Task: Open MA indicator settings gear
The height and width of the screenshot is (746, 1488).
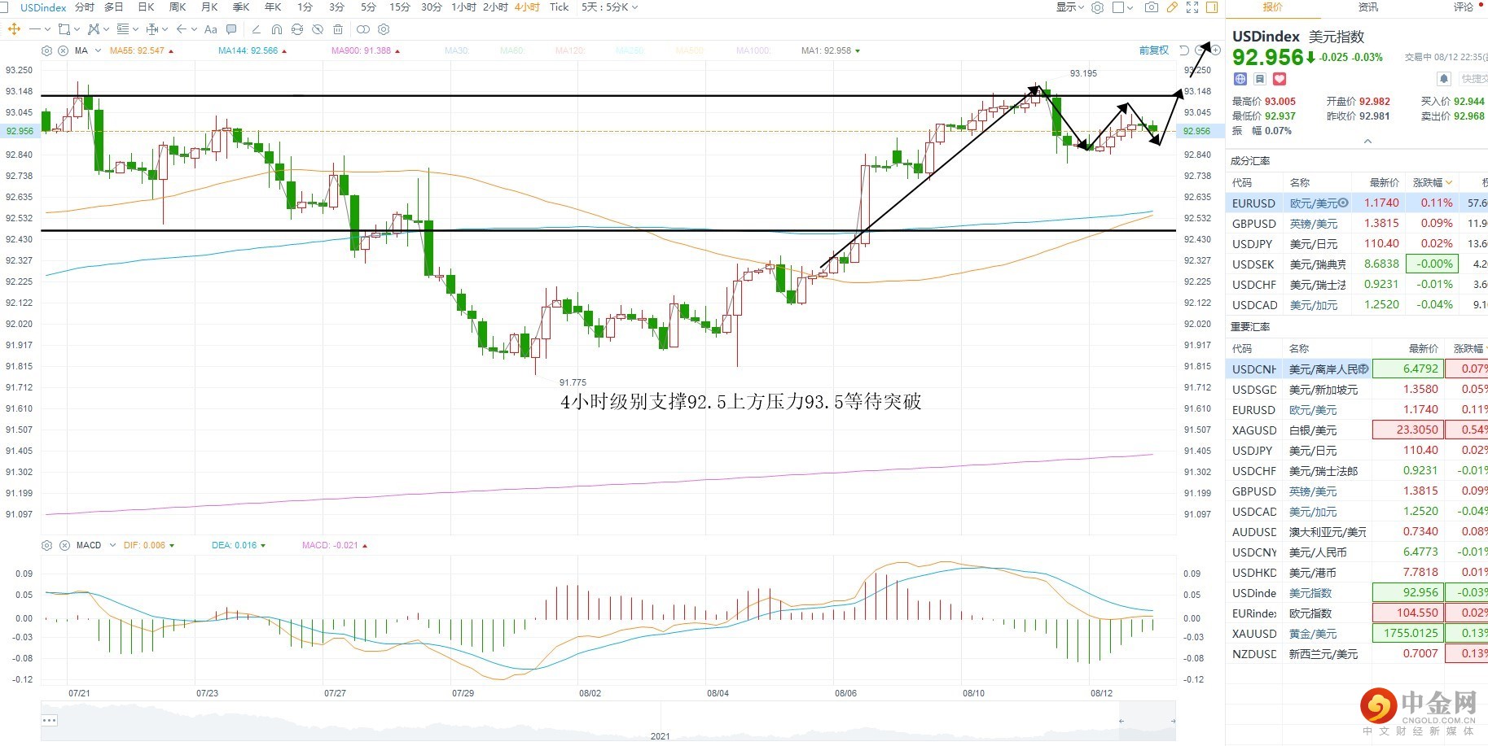Action: (x=46, y=50)
